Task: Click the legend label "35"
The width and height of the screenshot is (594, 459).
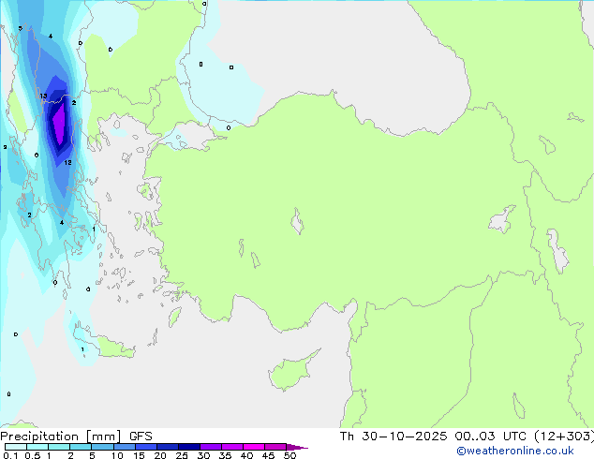Action: tap(225, 455)
